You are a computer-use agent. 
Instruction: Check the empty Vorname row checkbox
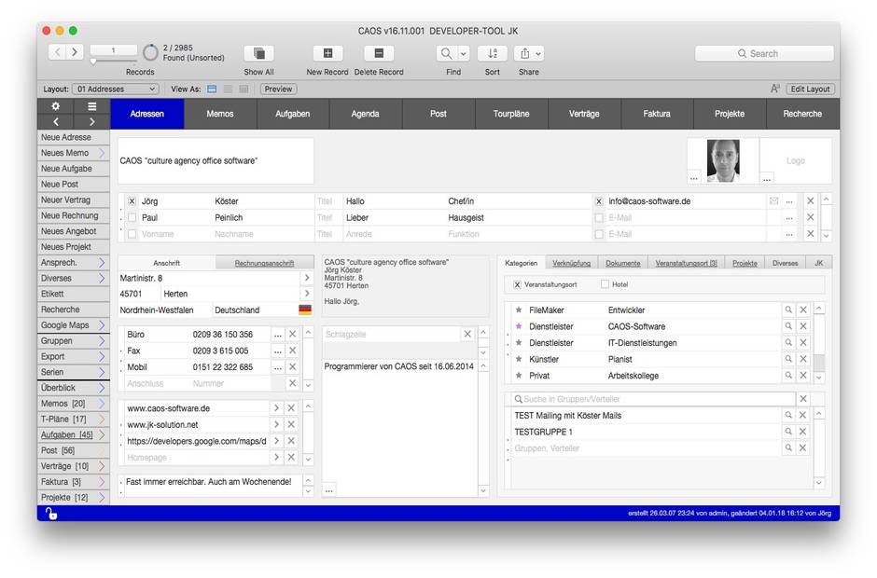pyautogui.click(x=132, y=234)
